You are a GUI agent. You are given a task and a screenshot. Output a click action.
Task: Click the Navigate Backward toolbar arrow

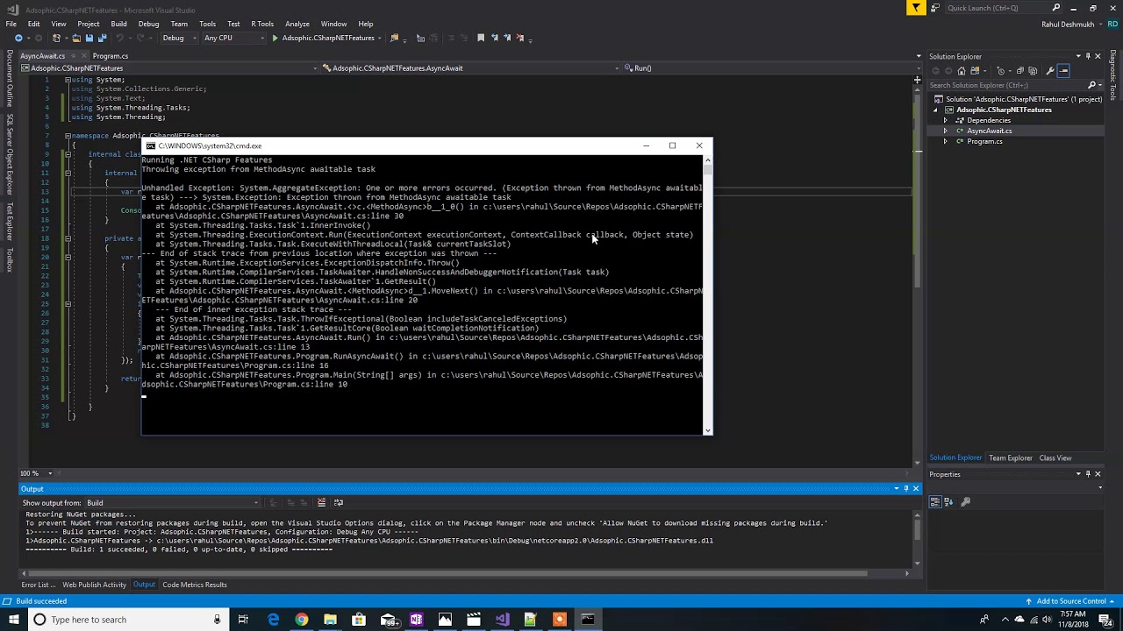(x=18, y=38)
